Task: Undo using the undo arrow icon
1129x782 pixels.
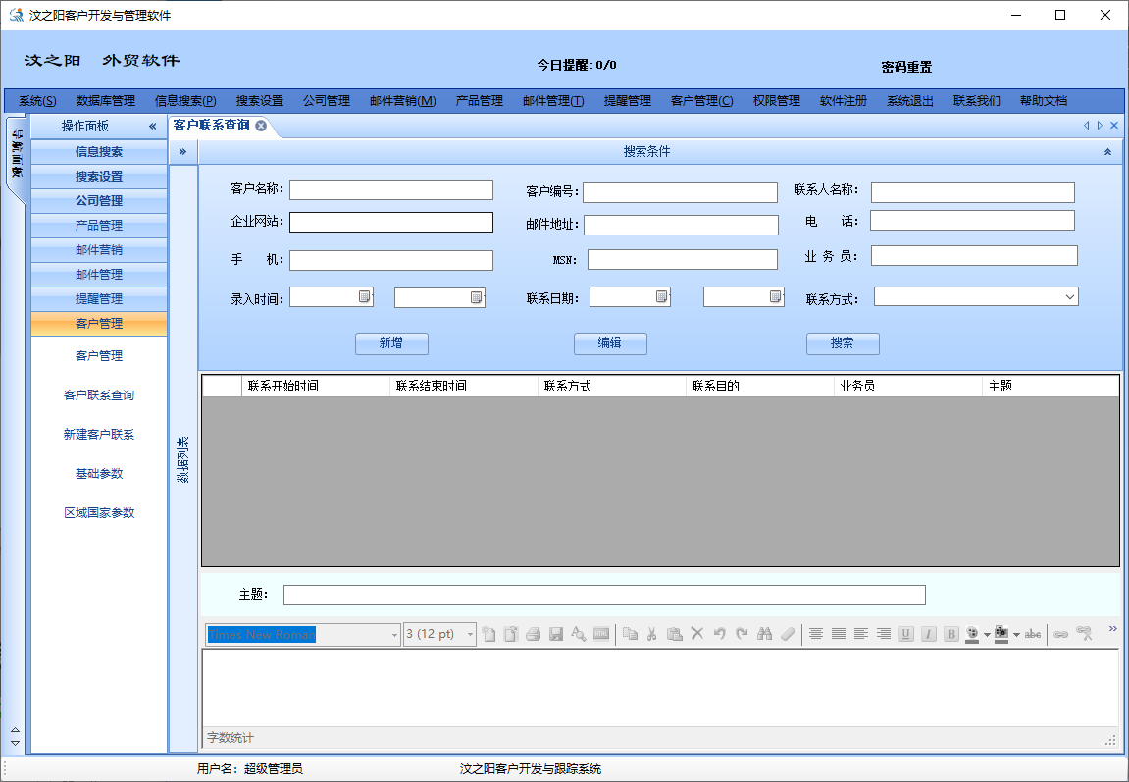Action: (x=718, y=634)
